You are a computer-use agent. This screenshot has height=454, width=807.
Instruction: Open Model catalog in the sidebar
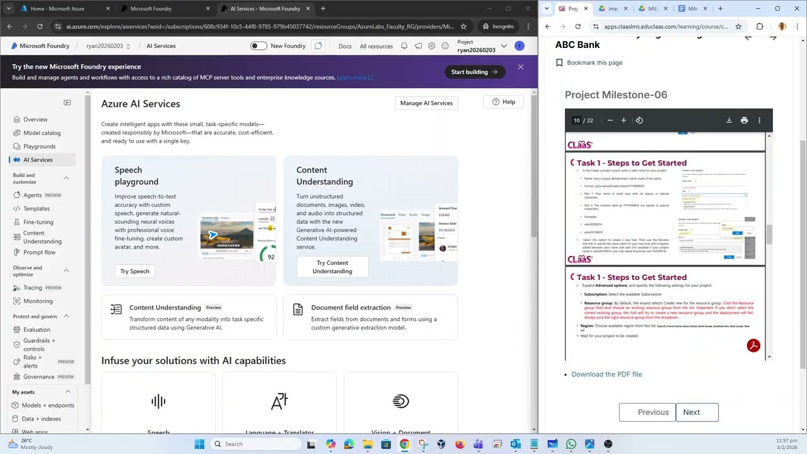pos(42,133)
